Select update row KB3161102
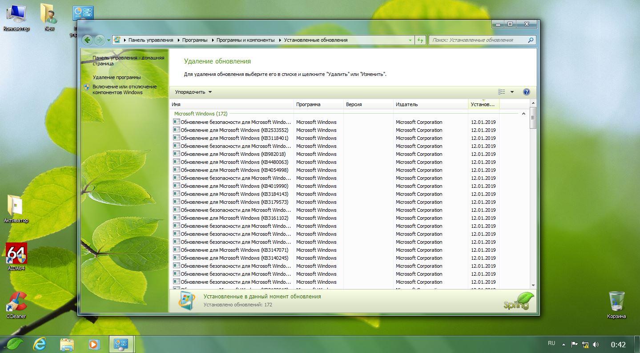 pyautogui.click(x=334, y=218)
